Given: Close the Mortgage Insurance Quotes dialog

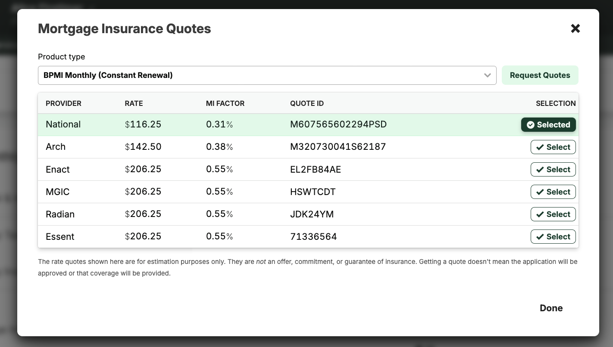Looking at the screenshot, I should tap(575, 29).
